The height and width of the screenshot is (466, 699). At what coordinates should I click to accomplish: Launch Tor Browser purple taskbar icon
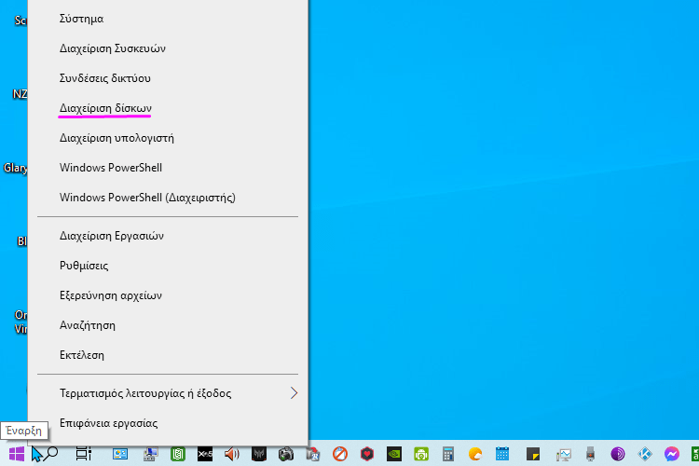(618, 454)
